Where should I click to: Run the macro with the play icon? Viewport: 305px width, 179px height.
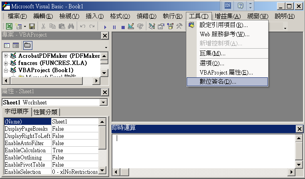[105, 27]
